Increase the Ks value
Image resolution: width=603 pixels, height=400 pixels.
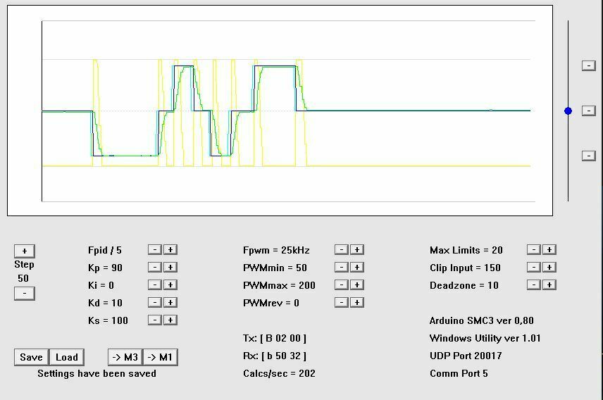pos(170,320)
